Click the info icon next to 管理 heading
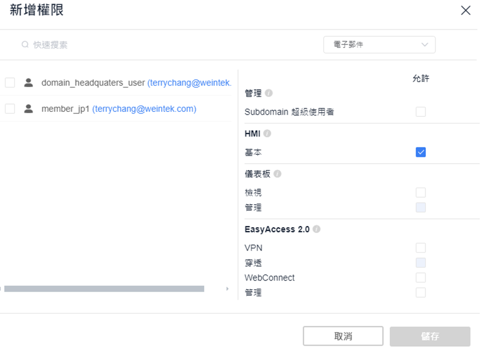481x349 pixels. click(269, 93)
